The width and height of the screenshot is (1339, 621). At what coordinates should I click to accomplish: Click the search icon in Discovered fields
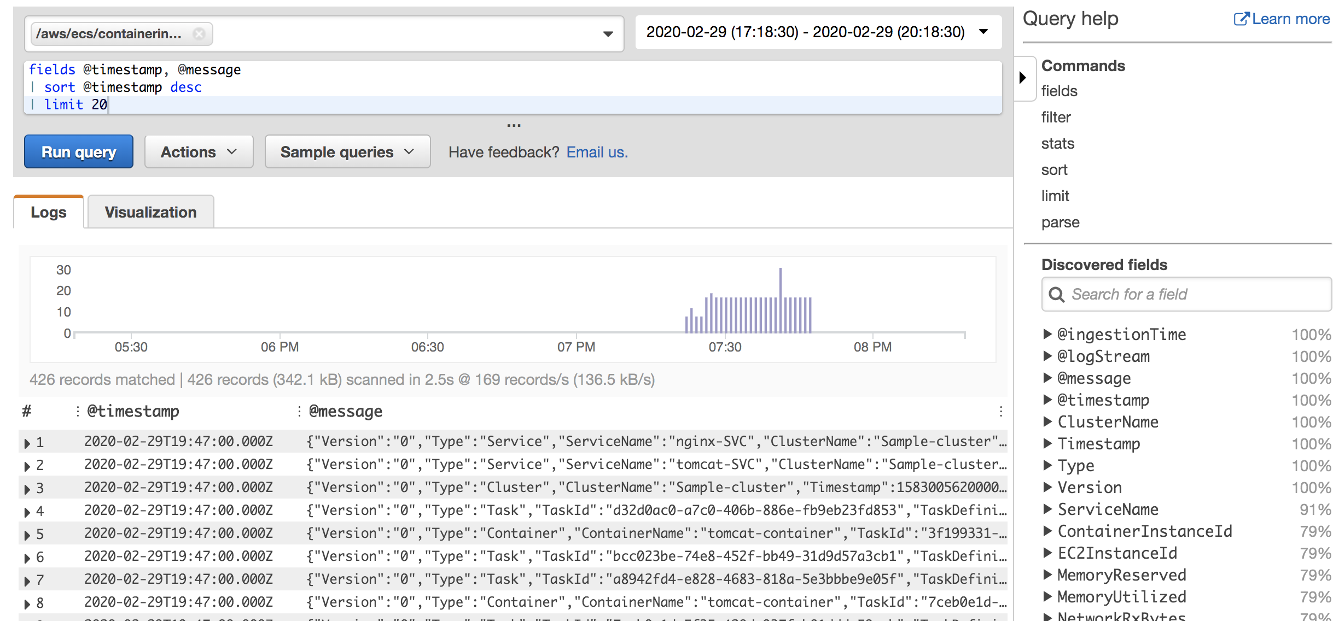[1056, 295]
